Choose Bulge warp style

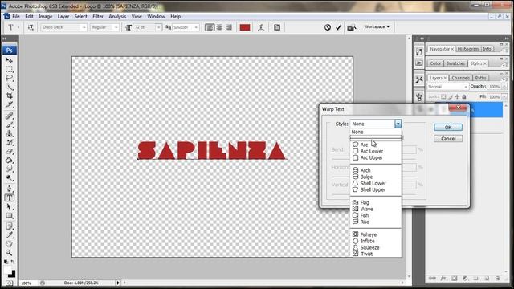coord(376,177)
